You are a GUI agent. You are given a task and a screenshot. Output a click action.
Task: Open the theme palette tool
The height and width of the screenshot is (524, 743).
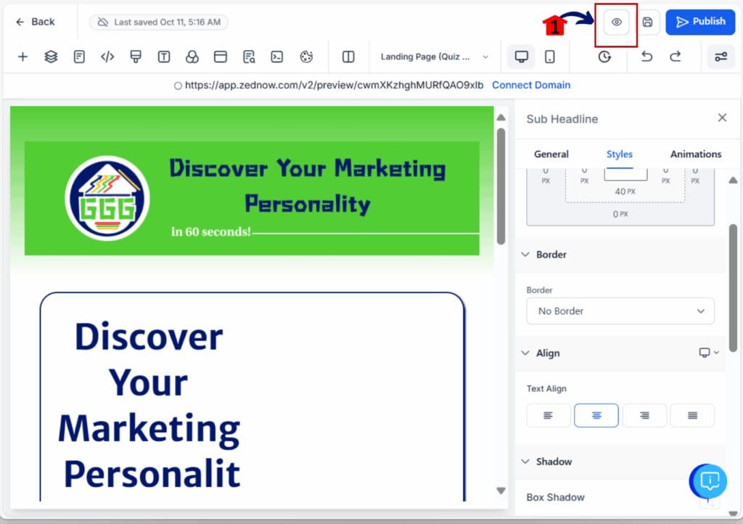[x=305, y=57]
